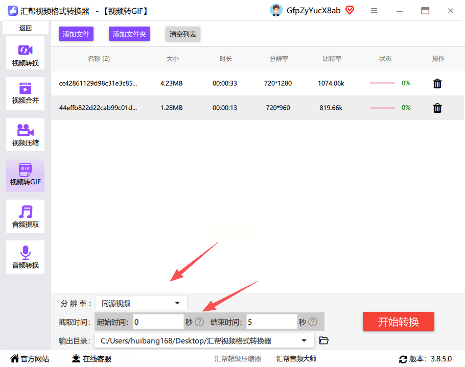Open the 视频转换 video convert tool
The height and width of the screenshot is (367, 465).
point(25,53)
